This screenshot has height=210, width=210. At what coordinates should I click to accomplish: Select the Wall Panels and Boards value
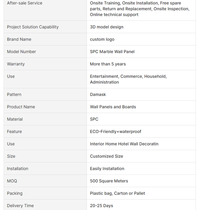113,107
